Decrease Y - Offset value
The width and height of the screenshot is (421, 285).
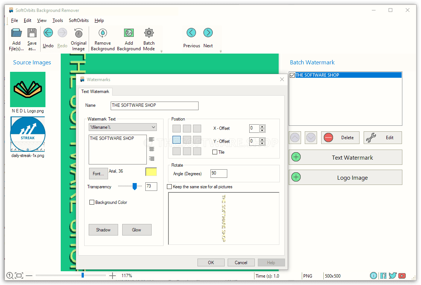tap(262, 143)
